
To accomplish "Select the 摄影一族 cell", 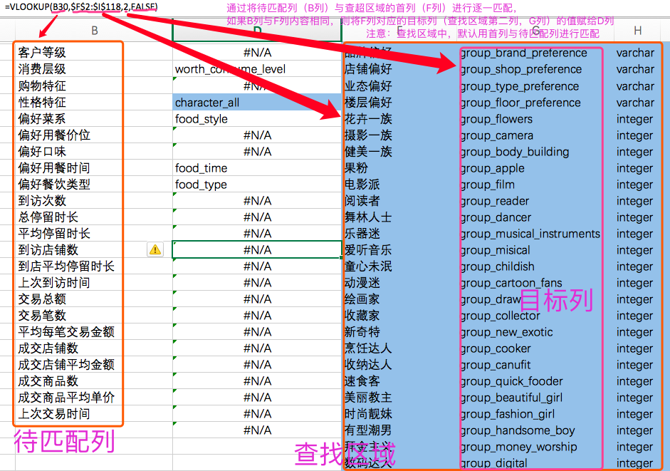I will point(400,135).
